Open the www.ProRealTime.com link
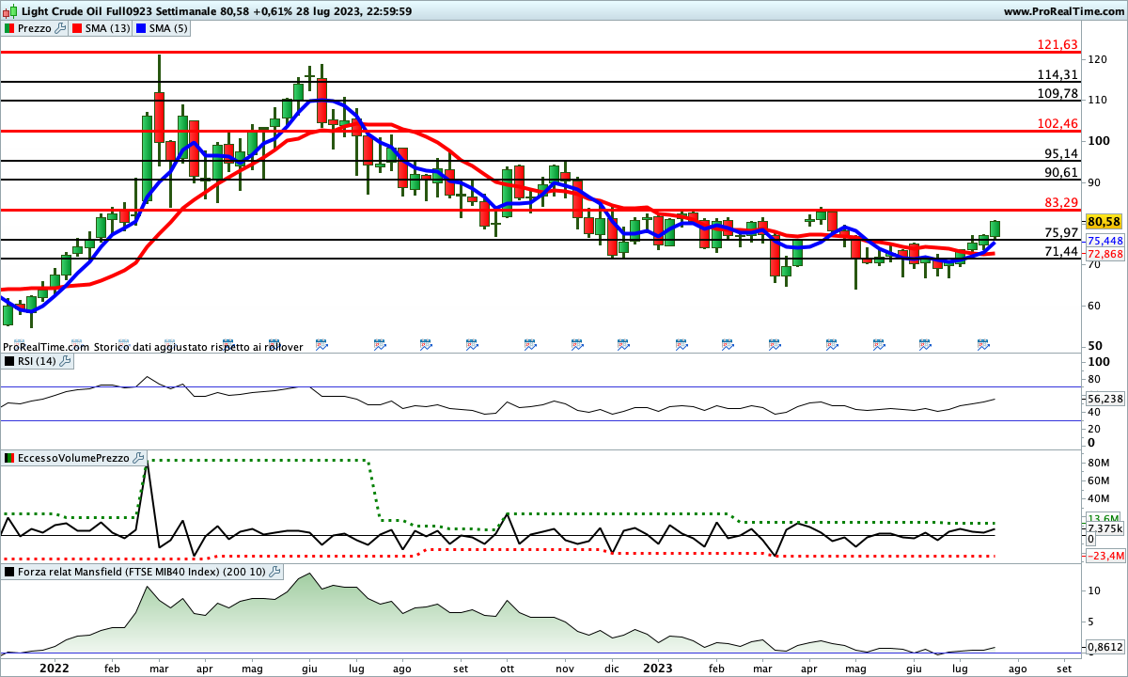 pos(1063,11)
